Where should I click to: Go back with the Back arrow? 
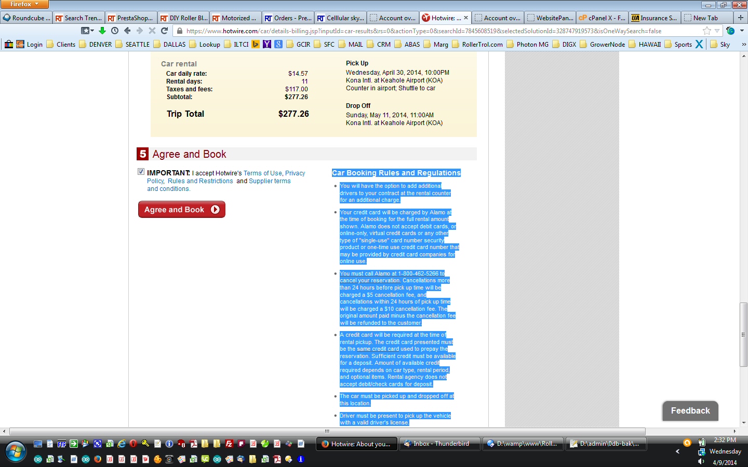click(x=127, y=31)
